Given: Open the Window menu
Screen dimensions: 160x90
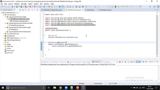Looking at the screenshot, I should [x=47, y=4].
